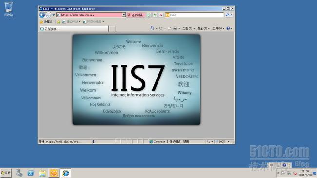
Task: Click the network tray icon
Action: point(289,173)
